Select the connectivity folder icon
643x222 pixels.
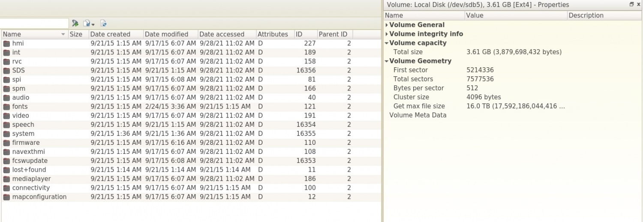click(6, 188)
